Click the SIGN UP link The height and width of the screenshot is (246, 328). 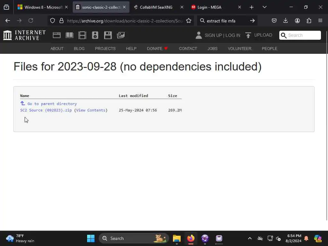(213, 35)
